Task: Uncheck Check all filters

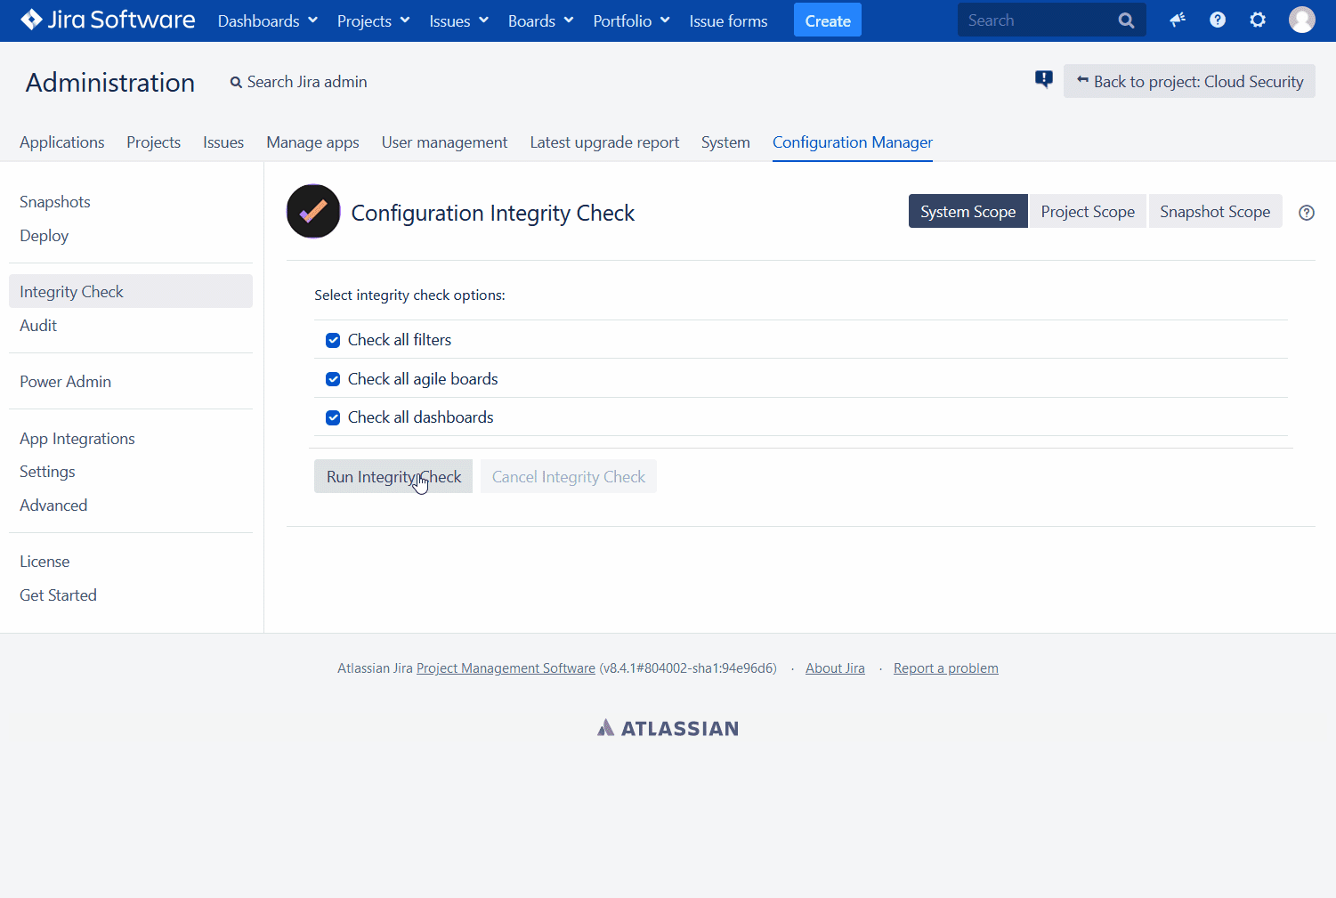Action: pyautogui.click(x=333, y=340)
